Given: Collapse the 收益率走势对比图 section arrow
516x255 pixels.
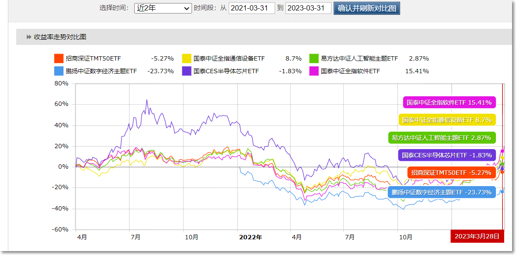Looking at the screenshot, I should pyautogui.click(x=29, y=37).
